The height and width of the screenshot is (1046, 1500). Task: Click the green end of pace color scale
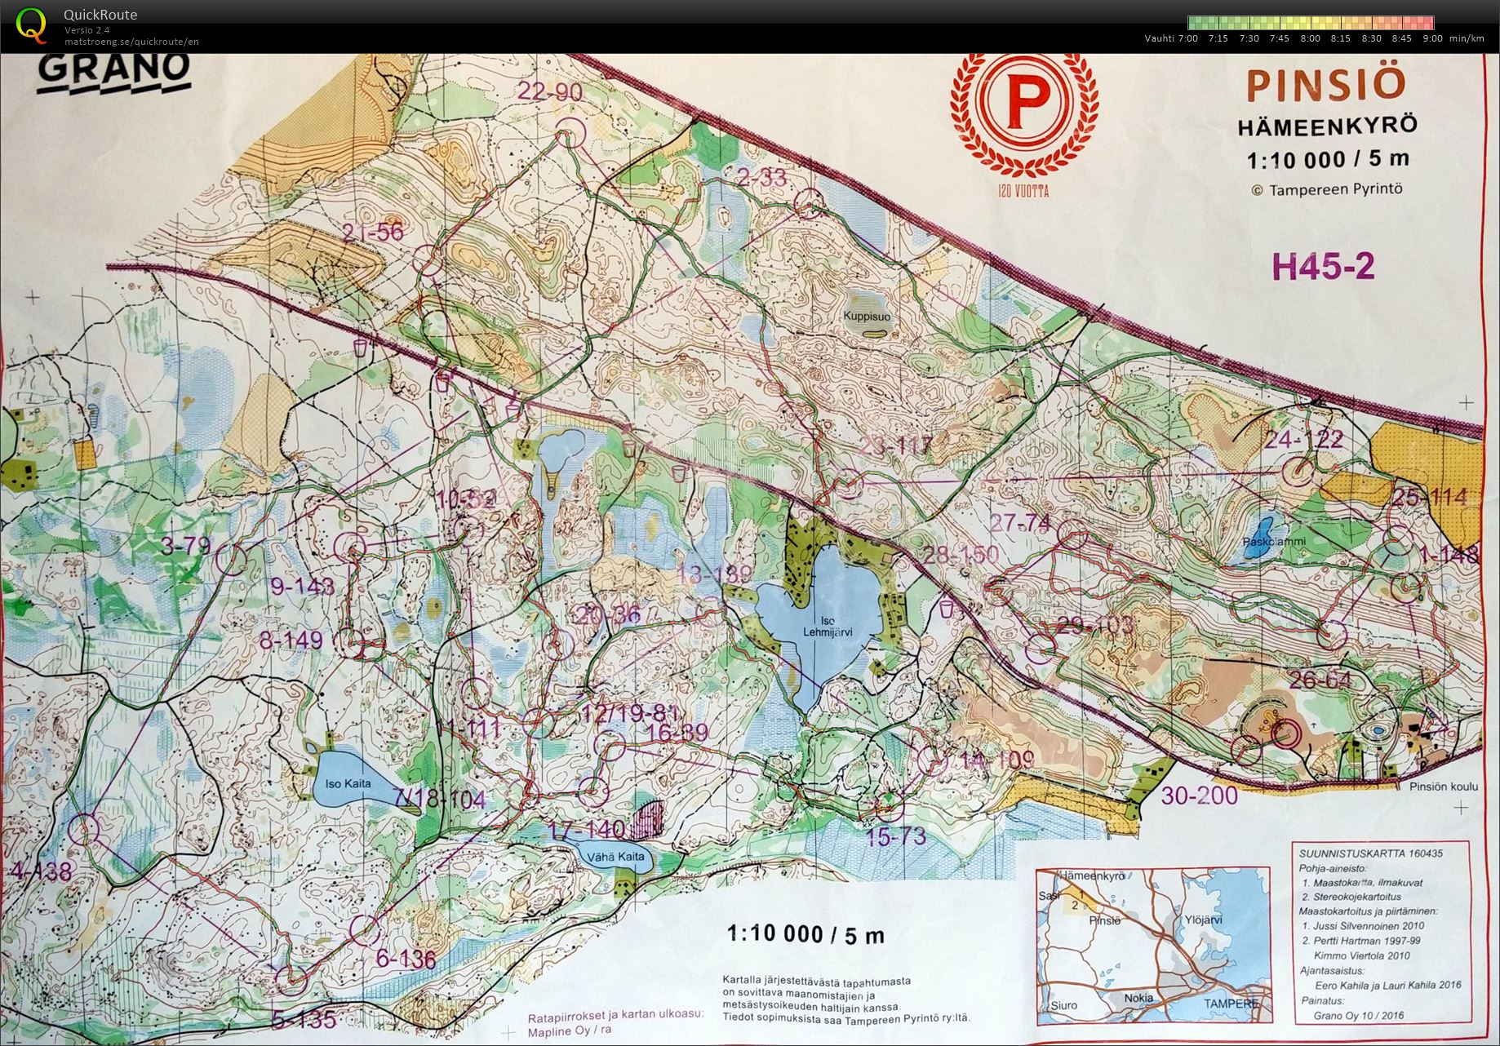tap(1194, 23)
